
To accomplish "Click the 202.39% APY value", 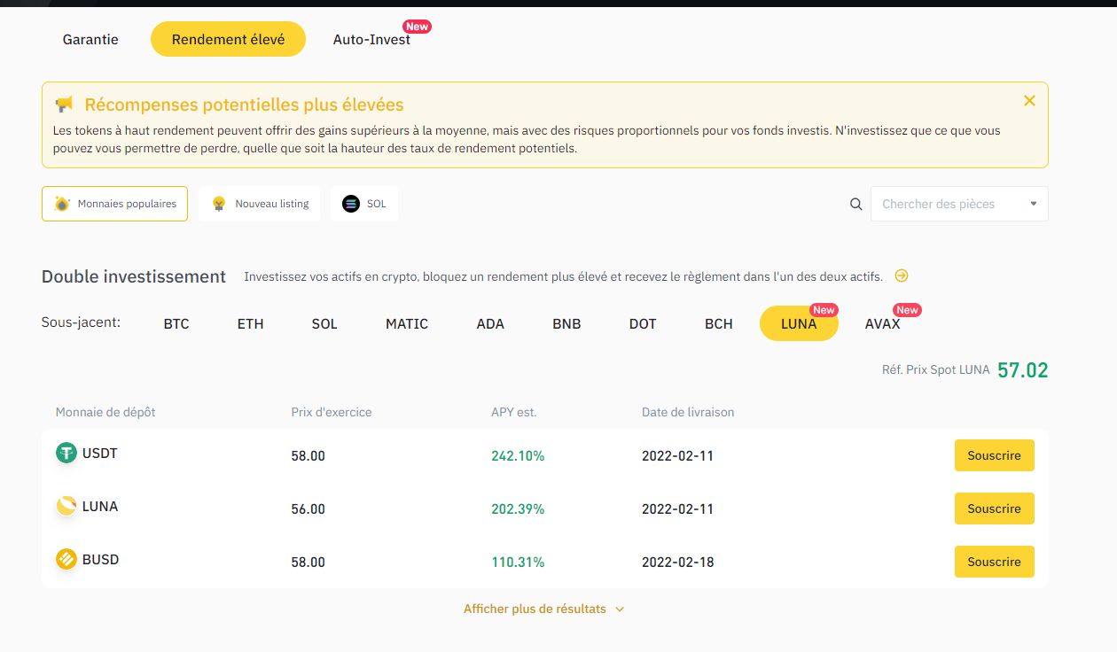I will 518,509.
